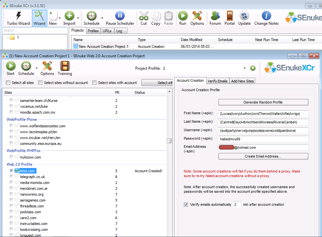Click the Cut scissors icon
The height and width of the screenshot is (237, 322).
(143, 18)
